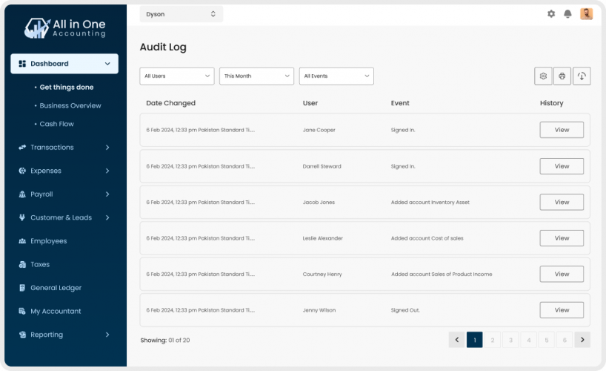
Task: Click the Dashboard grid icon
Action: pos(22,64)
